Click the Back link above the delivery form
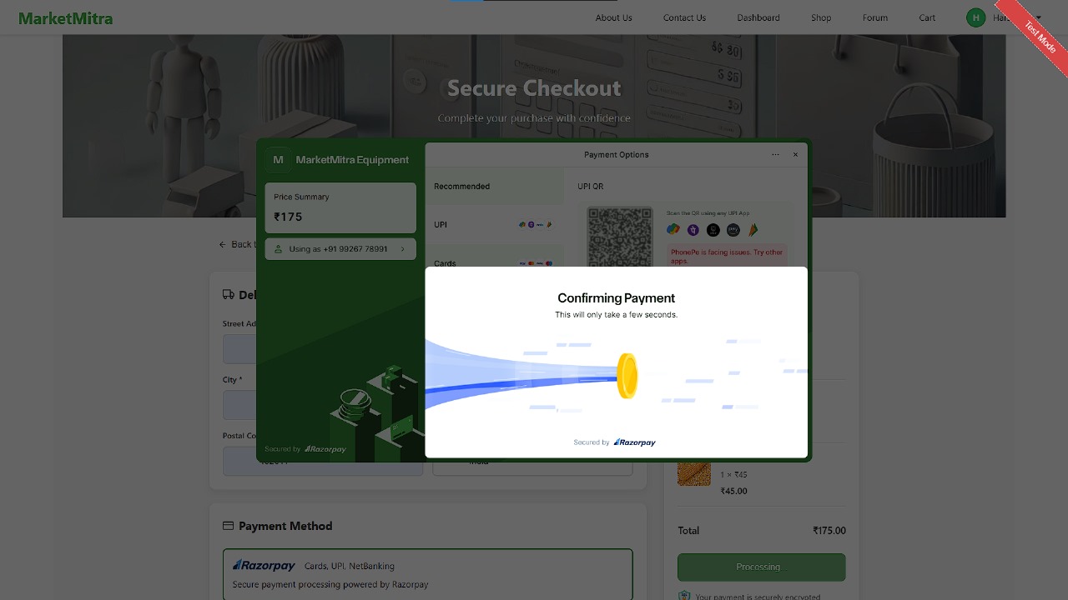Viewport: 1068px width, 600px height. [237, 244]
